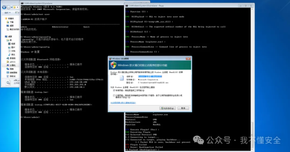Click the fb.py cmd window's title bar icon

[127, 6]
